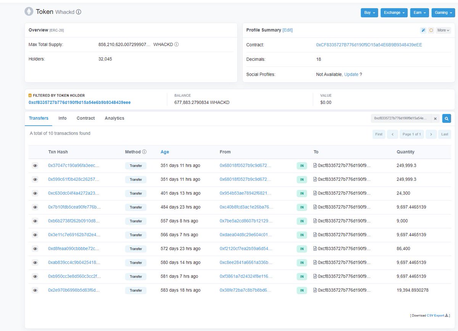The image size is (458, 331).
Task: Open the Buy dropdown
Action: (x=369, y=13)
